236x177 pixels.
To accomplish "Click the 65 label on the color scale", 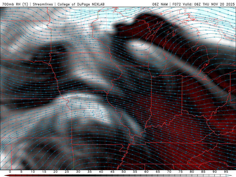I will (158, 172).
